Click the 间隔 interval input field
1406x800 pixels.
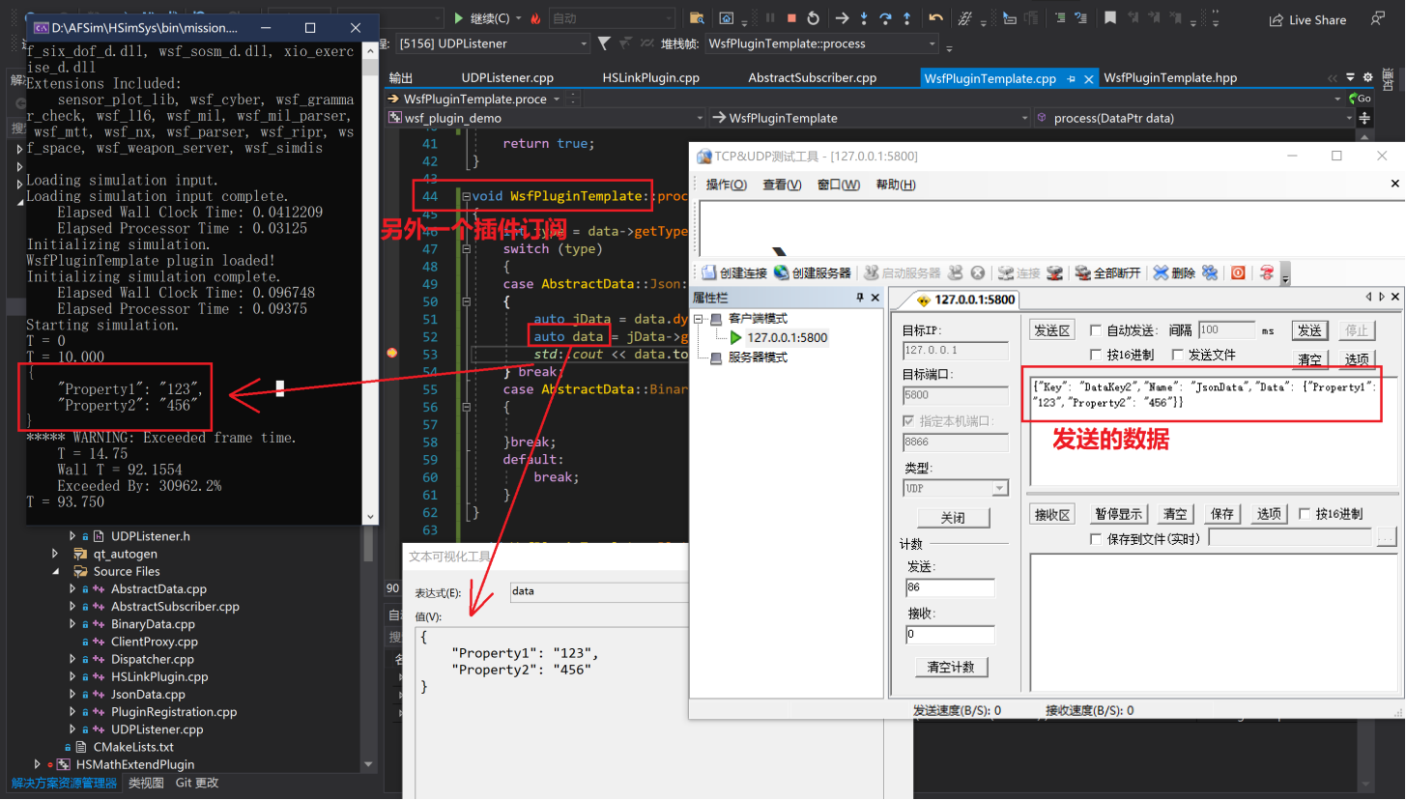click(x=1225, y=330)
